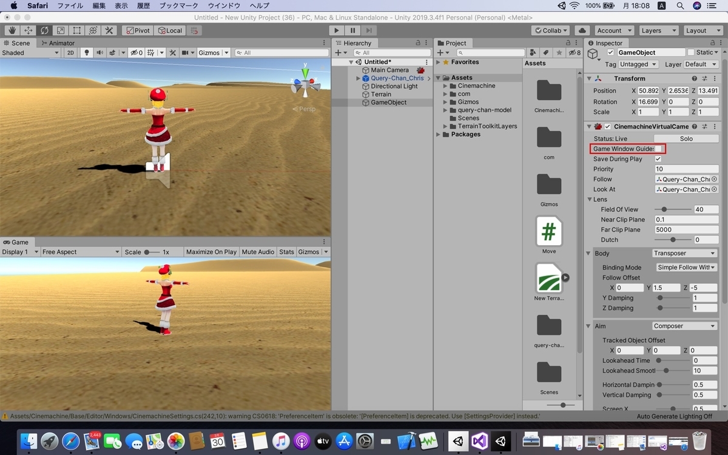Expand the Packages folder in Project
The height and width of the screenshot is (455, 728).
click(439, 134)
